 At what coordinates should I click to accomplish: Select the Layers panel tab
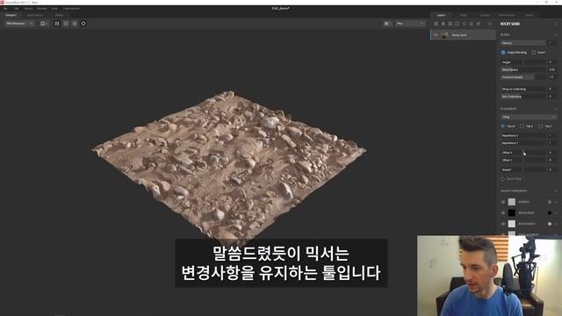(441, 15)
